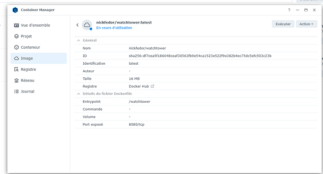
Task: Click the Auteur row label
Action: 88,71
